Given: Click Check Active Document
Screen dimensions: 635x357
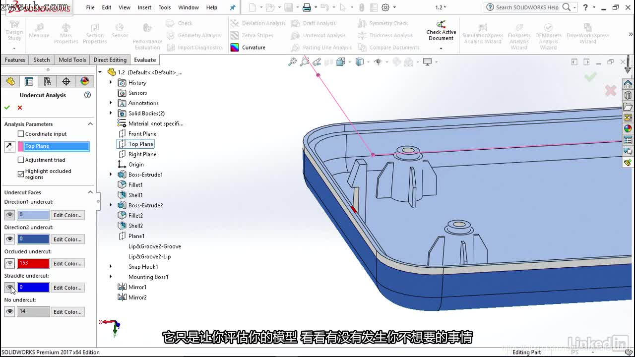Looking at the screenshot, I should click(x=441, y=31).
